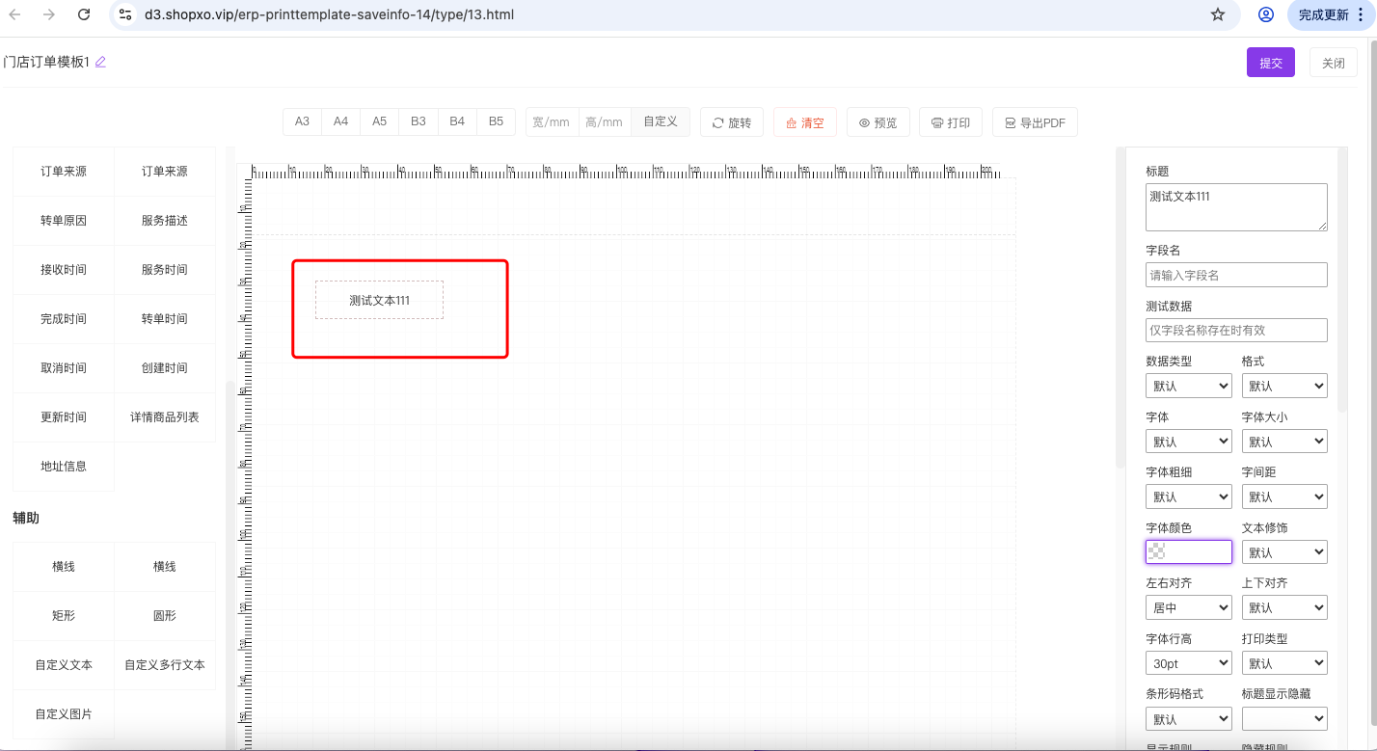This screenshot has height=751, width=1377.
Task: Add a 圆形 circle element
Action: tap(165, 616)
